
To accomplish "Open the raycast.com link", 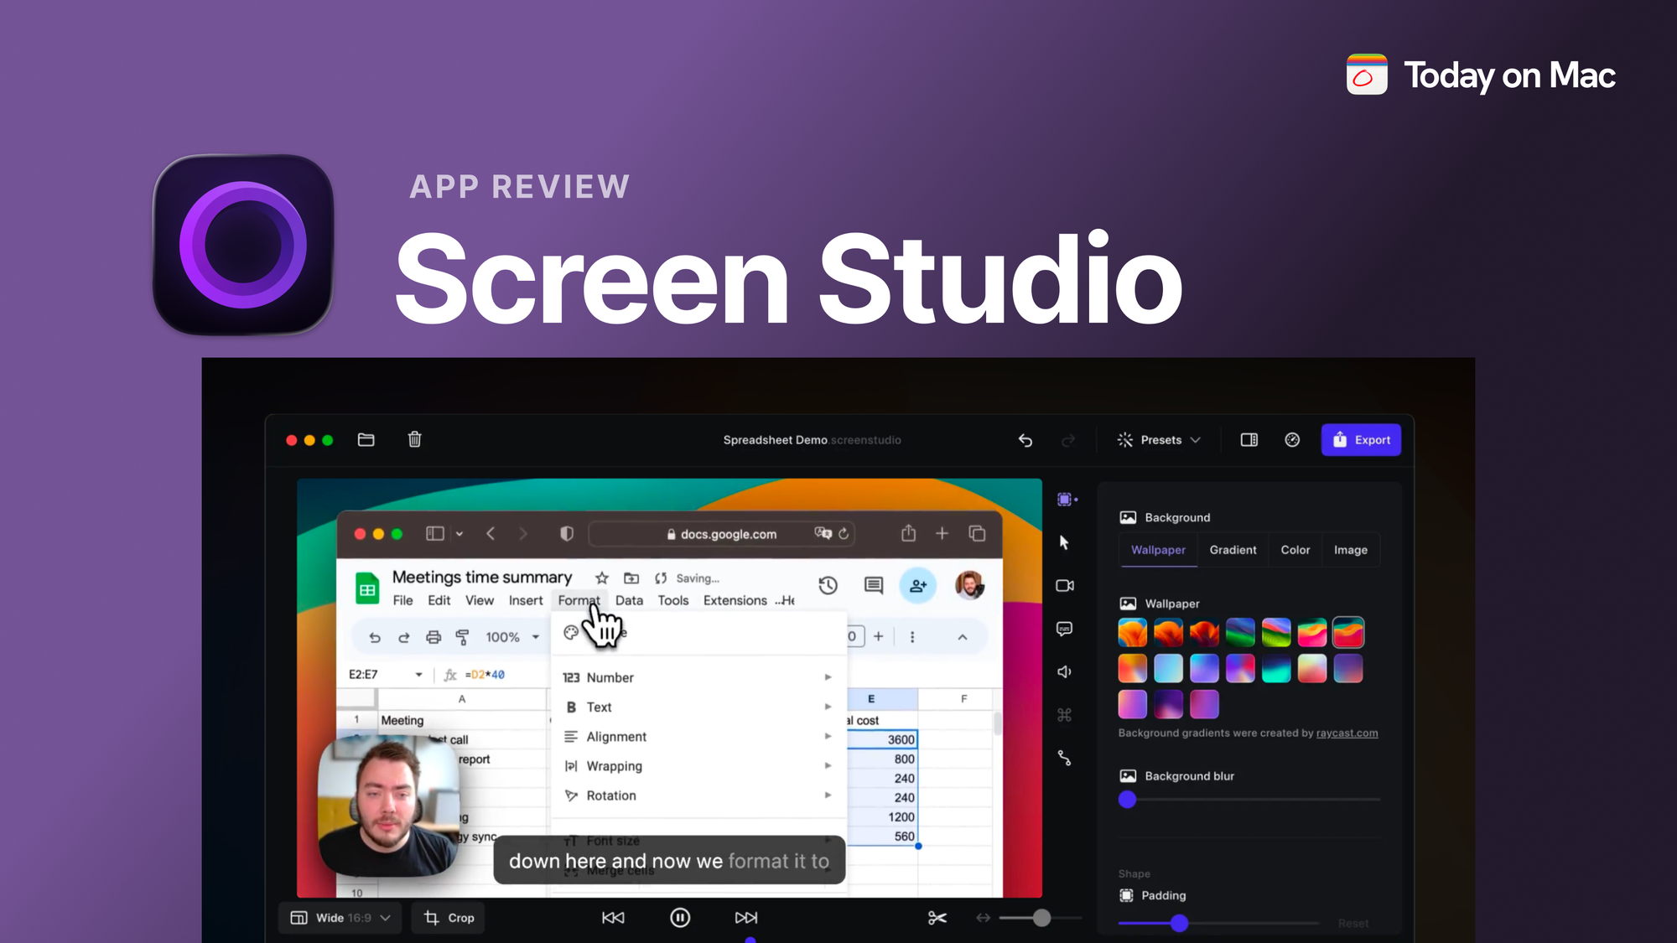I will 1348,733.
